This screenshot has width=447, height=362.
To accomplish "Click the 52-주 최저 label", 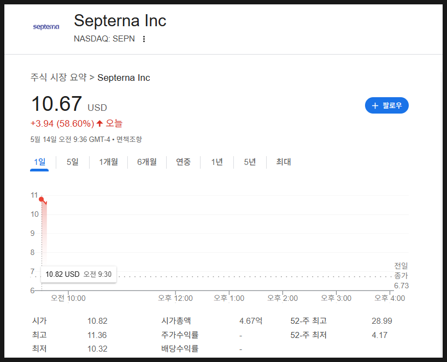I will 308,335.
